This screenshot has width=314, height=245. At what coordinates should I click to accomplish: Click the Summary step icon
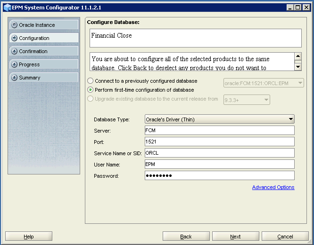[14, 78]
